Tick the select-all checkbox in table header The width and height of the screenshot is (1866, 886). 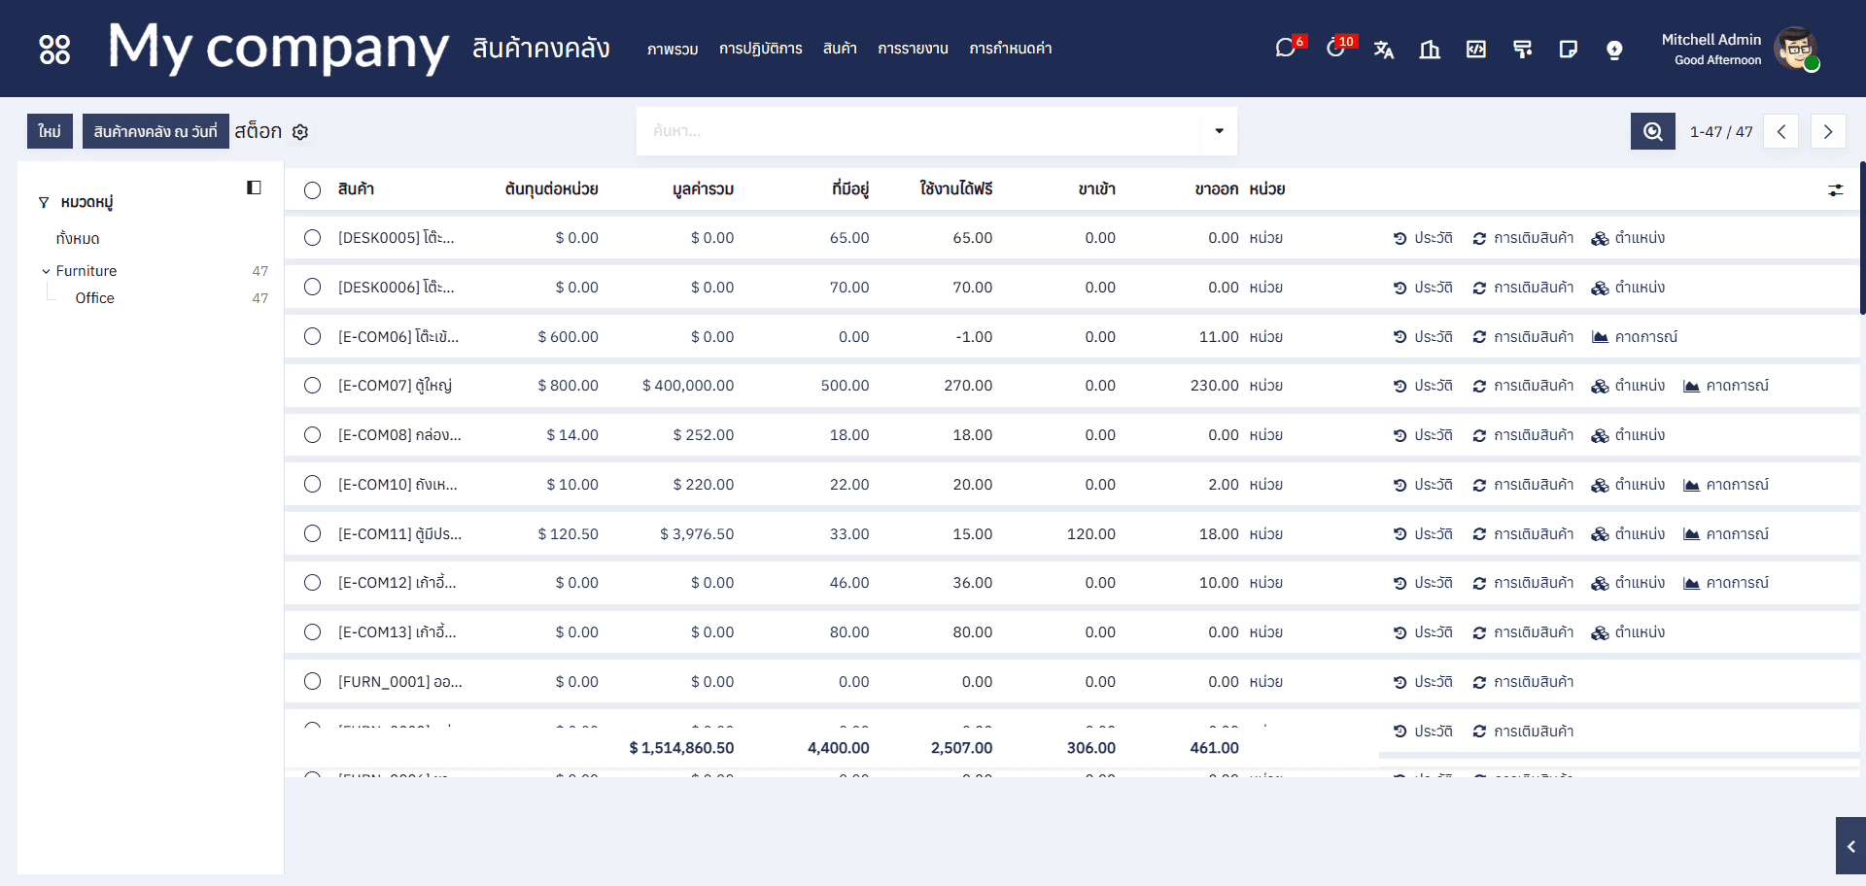pos(312,190)
